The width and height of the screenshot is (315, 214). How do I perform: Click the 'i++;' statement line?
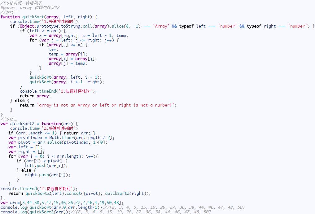(x=54, y=50)
